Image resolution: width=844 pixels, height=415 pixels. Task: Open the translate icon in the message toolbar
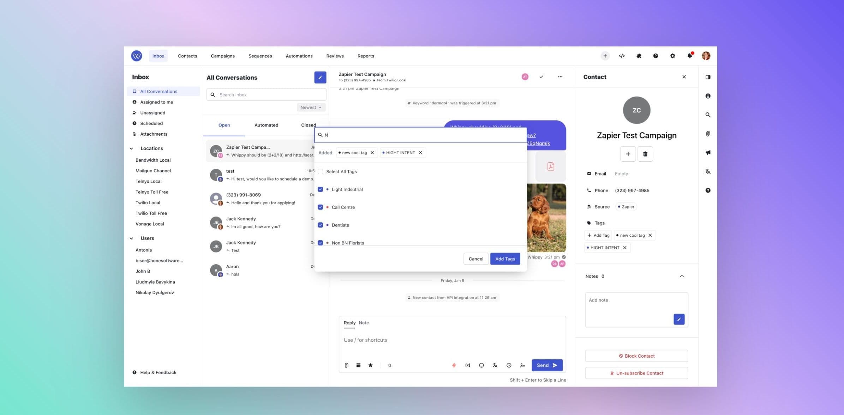point(495,365)
